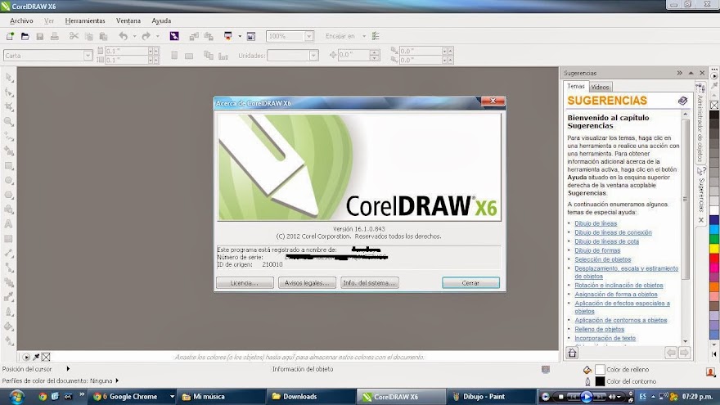
Task: Select the Pick tool in toolbox
Action: (9, 78)
